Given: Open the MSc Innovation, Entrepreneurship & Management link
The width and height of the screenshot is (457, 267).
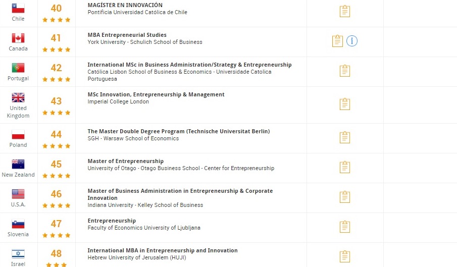Looking at the screenshot, I should pyautogui.click(x=156, y=94).
